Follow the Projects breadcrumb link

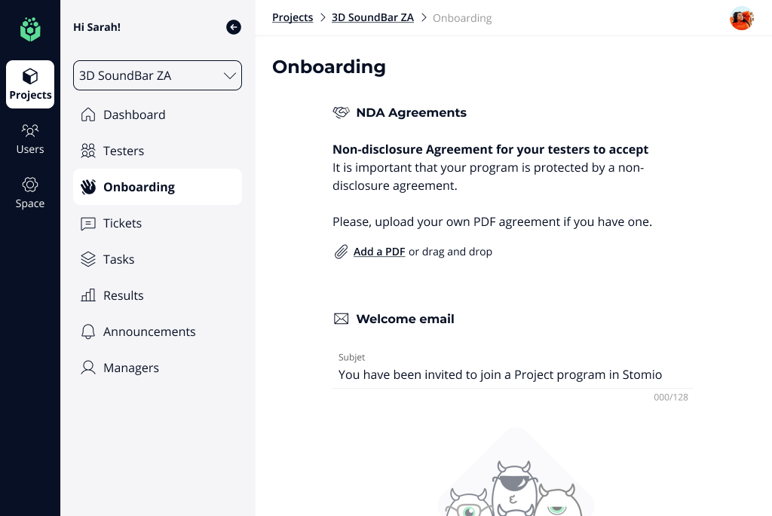pyautogui.click(x=293, y=17)
